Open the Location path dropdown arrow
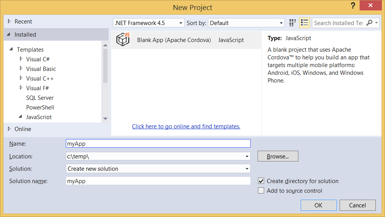385x217 pixels. tap(247, 156)
